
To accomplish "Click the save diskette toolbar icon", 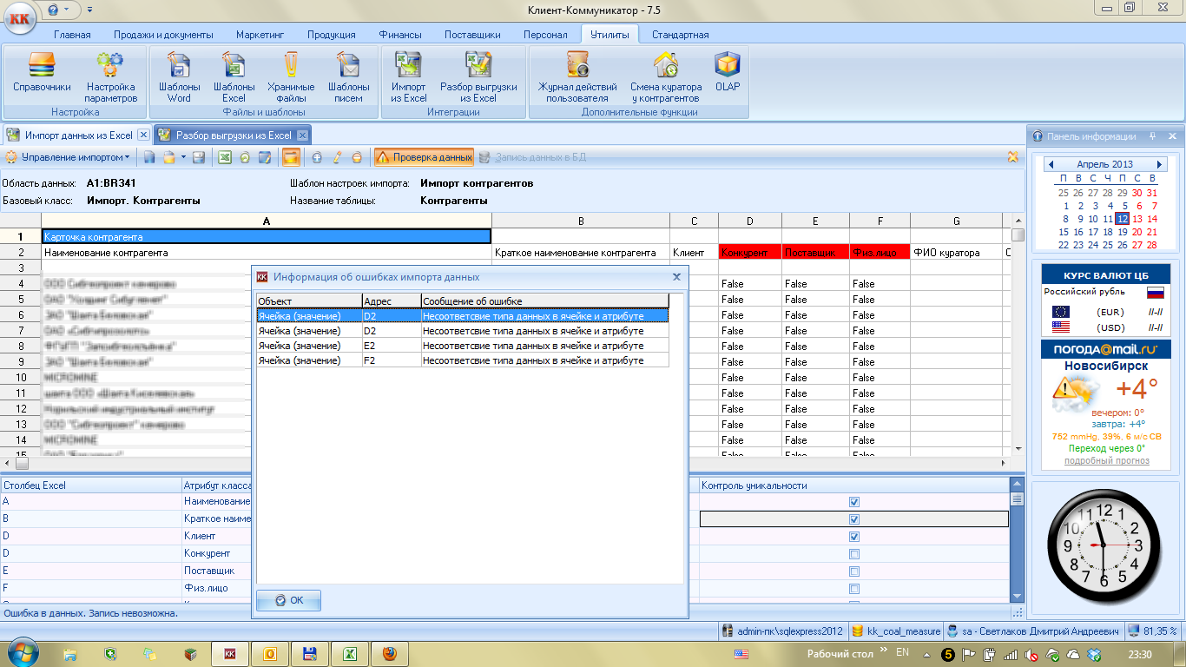I will pyautogui.click(x=198, y=157).
